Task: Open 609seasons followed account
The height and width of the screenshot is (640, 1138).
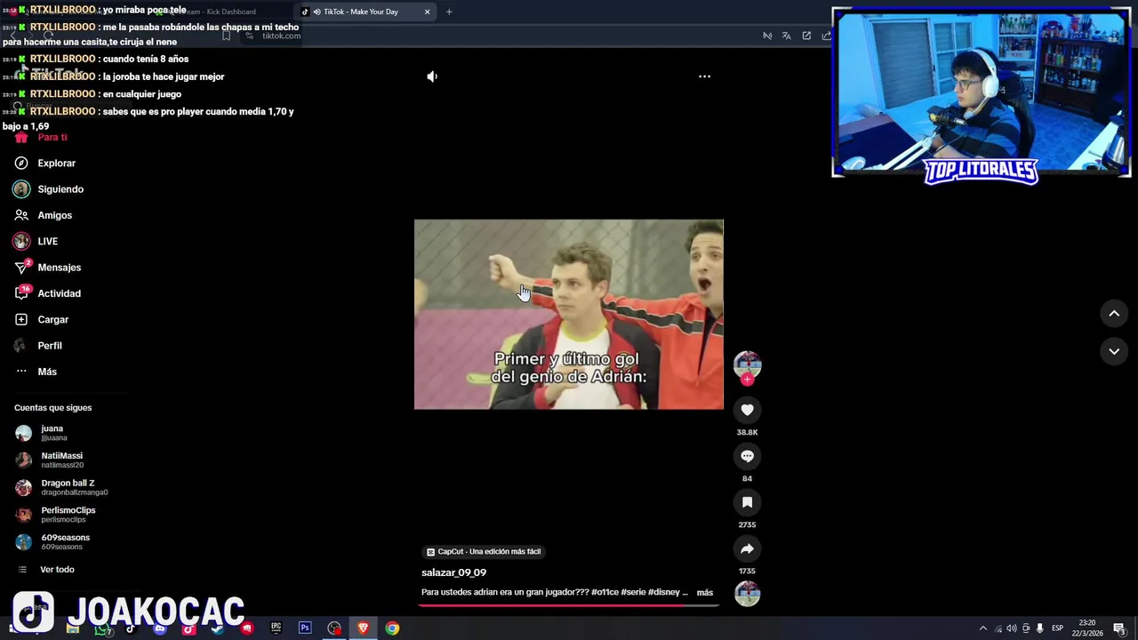Action: (52, 542)
